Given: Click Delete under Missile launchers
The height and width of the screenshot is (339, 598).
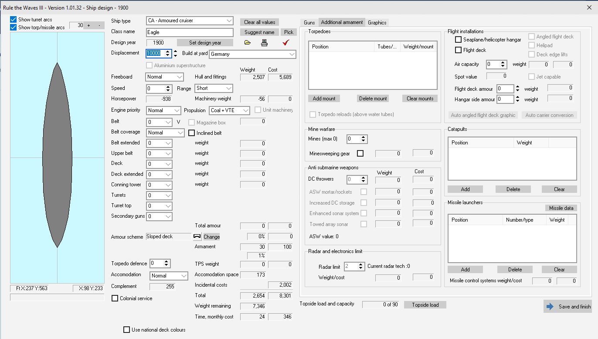Looking at the screenshot, I should point(515,270).
